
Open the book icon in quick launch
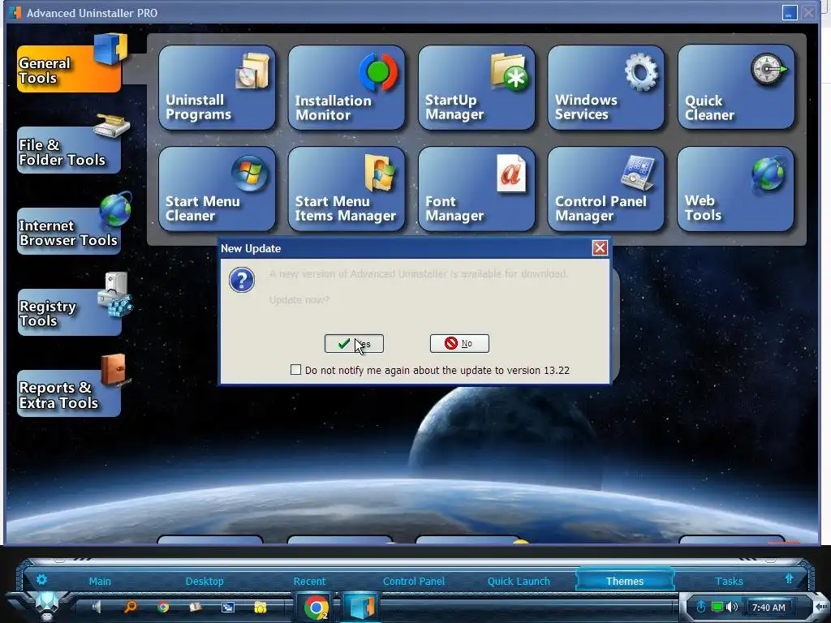[196, 607]
